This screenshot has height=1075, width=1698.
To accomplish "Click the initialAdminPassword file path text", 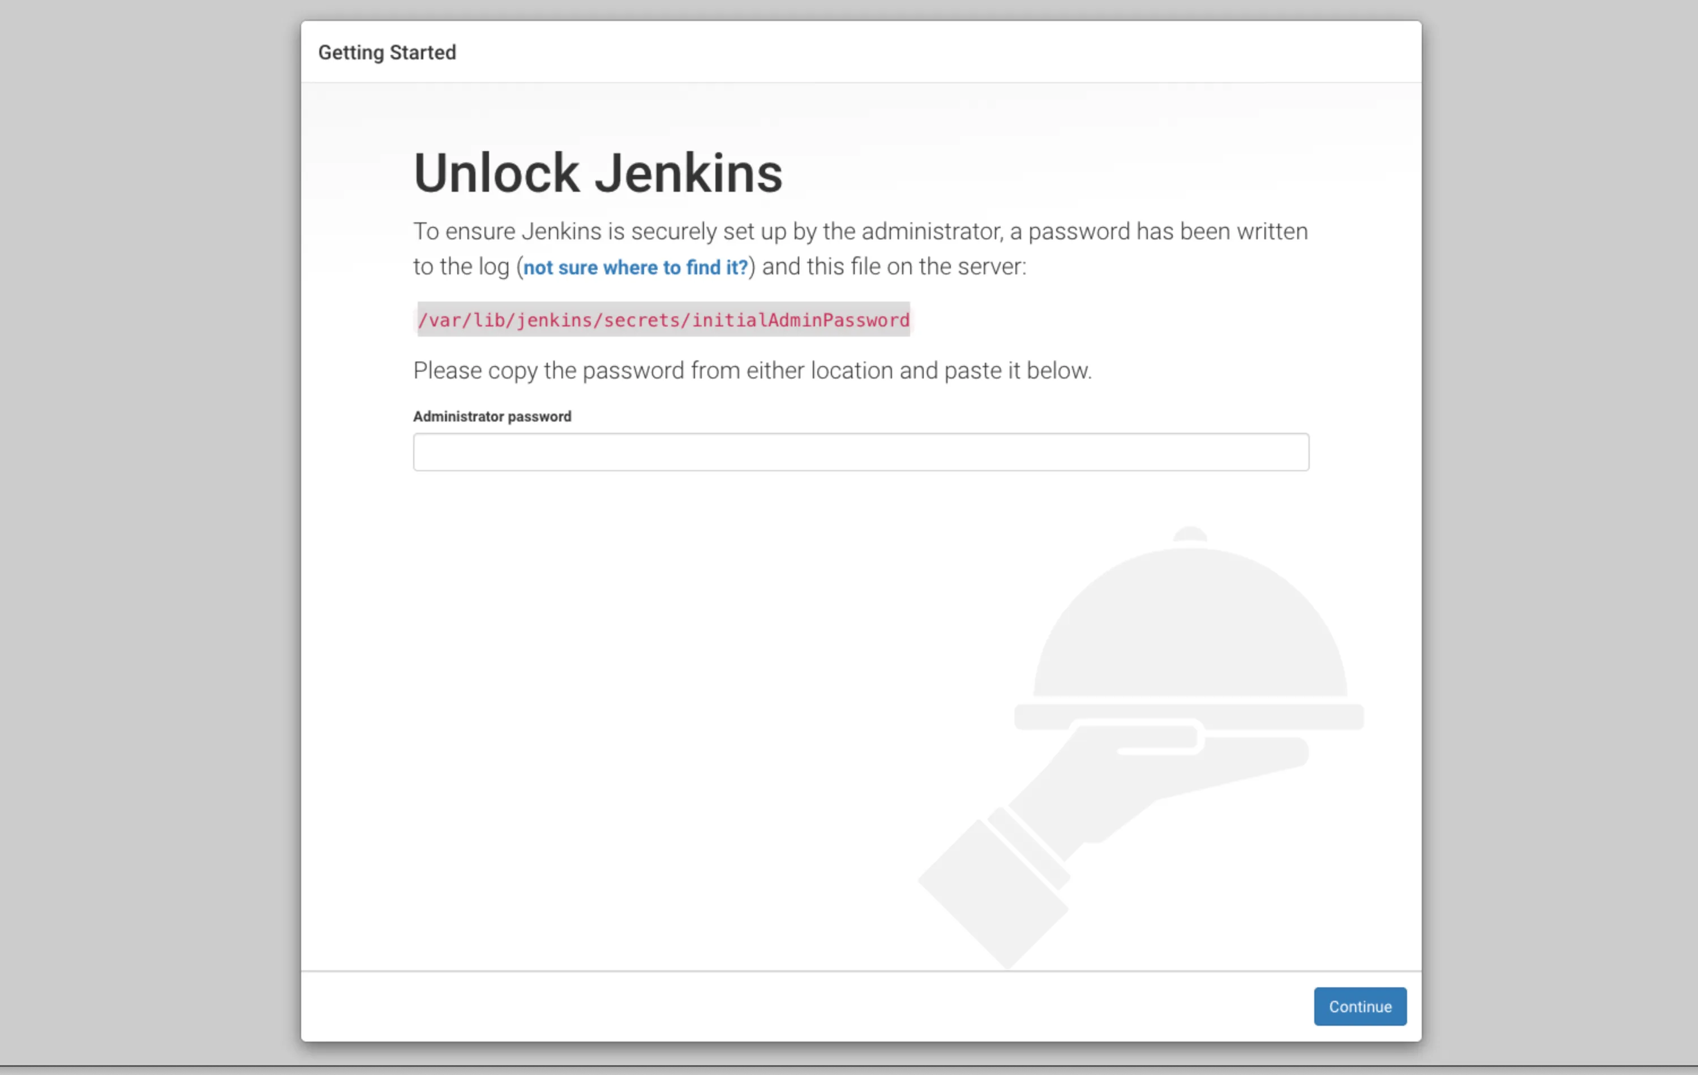I will [x=663, y=320].
